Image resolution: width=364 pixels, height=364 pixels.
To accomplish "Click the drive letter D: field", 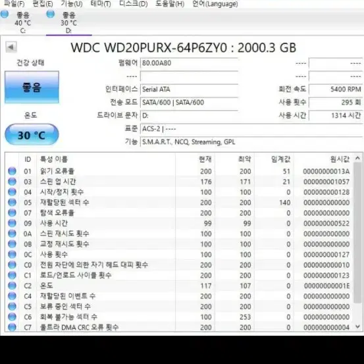I will click(x=189, y=115).
